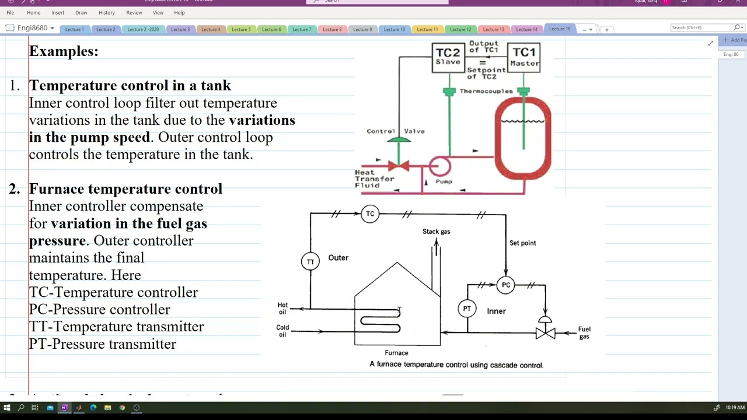This screenshot has width=747, height=420.
Task: Click the 'TC-Temperature controller' line
Action: [x=113, y=292]
